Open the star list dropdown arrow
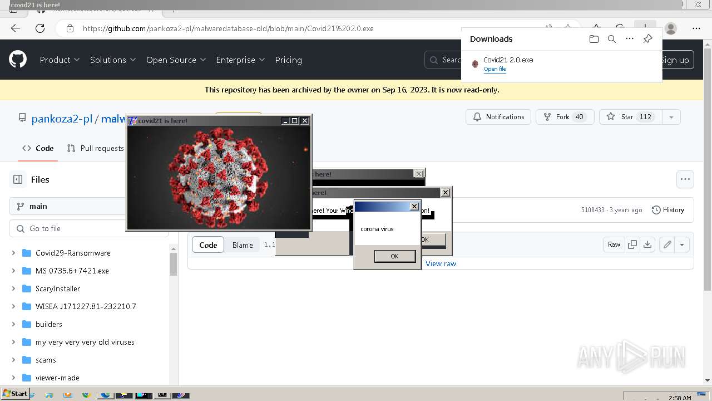This screenshot has width=712, height=401. click(x=671, y=117)
